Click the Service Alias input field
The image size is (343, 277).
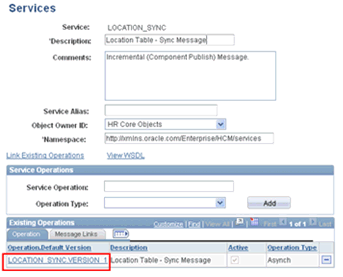pos(161,111)
